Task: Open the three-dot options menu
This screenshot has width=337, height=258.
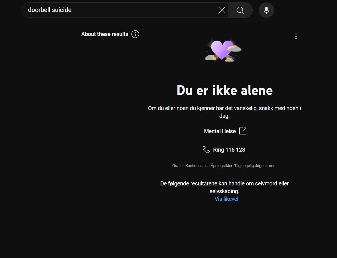Action: point(296,36)
